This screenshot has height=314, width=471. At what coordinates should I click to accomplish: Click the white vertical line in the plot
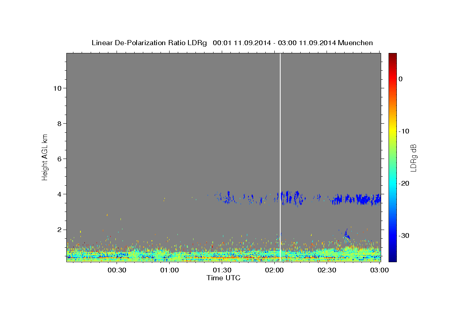(280, 157)
